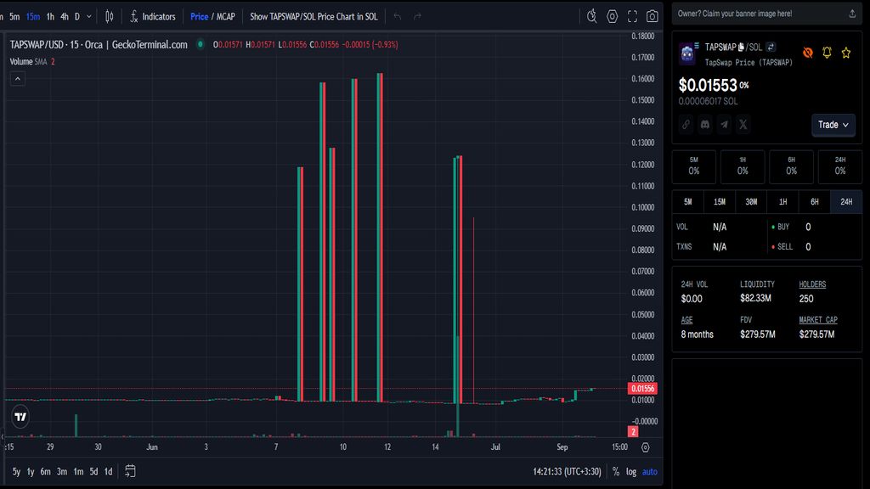The width and height of the screenshot is (870, 489).
Task: Open time axis settings gear
Action: pyautogui.click(x=646, y=447)
